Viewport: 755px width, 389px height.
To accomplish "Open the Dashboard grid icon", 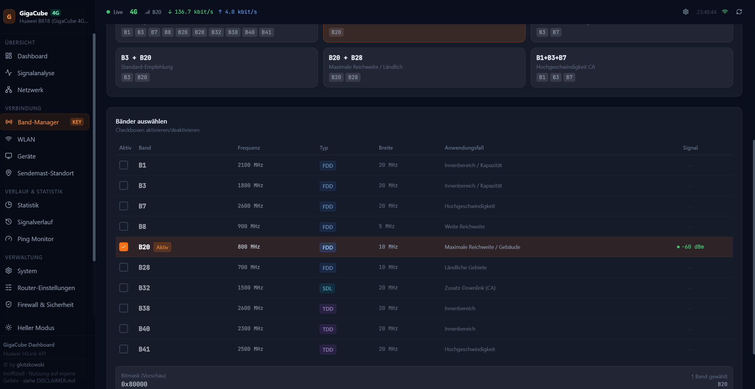I will (x=9, y=56).
